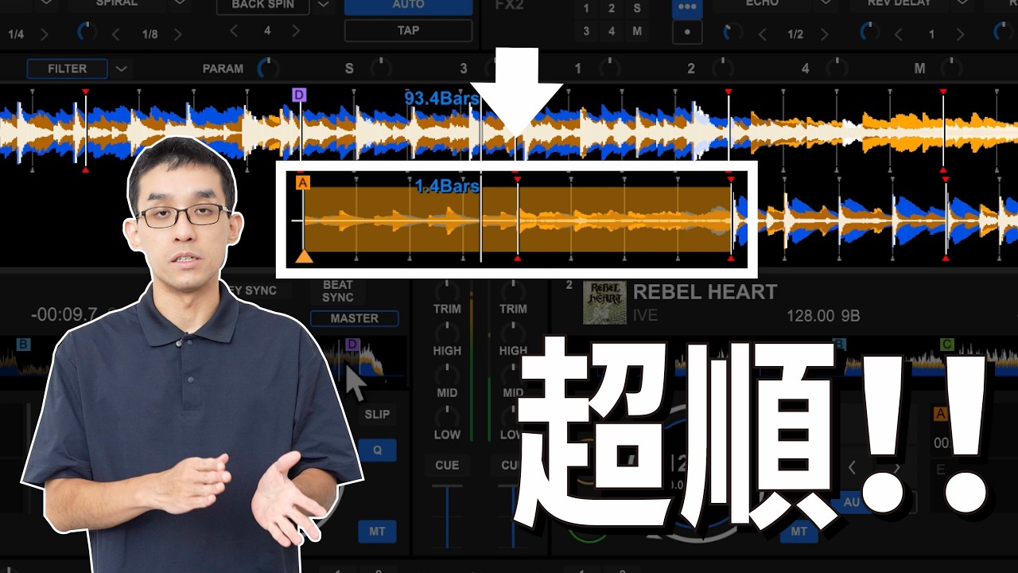Image resolution: width=1018 pixels, height=573 pixels.
Task: Jump to orange hot cue A on the lower waveform
Action: pyautogui.click(x=302, y=183)
